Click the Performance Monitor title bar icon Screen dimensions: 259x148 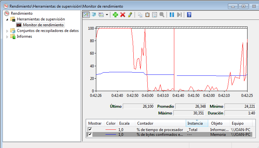[6, 6]
